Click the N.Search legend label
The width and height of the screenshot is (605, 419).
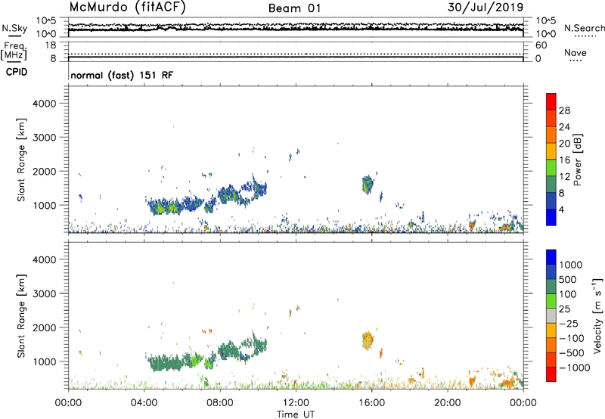coord(584,28)
